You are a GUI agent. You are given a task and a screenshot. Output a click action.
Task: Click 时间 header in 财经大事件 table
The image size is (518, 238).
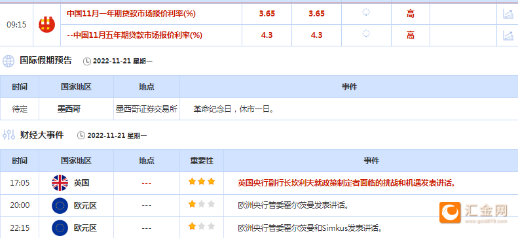point(20,161)
